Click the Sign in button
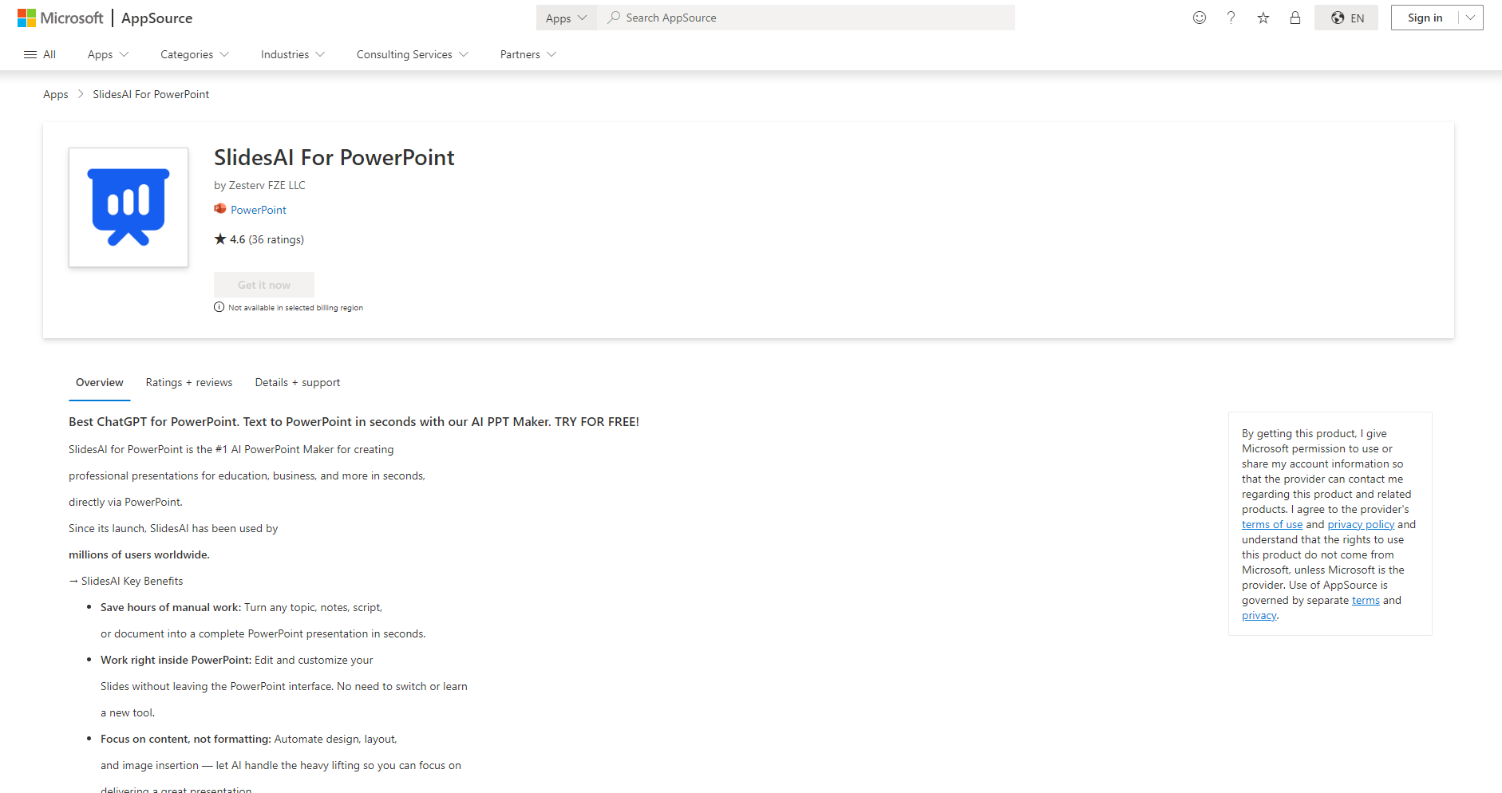 coord(1425,18)
